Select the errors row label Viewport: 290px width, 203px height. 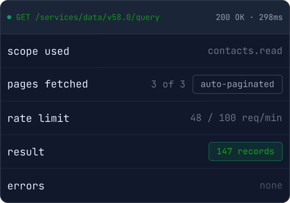point(26,186)
